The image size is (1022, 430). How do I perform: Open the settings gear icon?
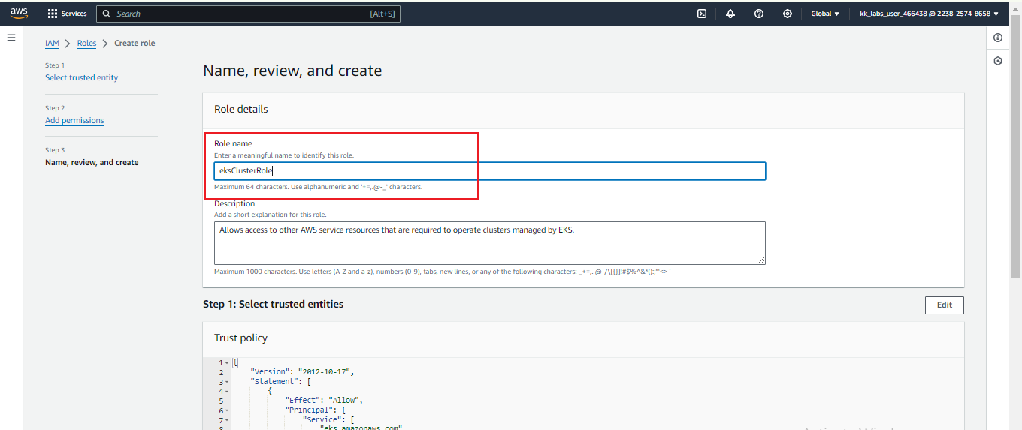tap(788, 14)
